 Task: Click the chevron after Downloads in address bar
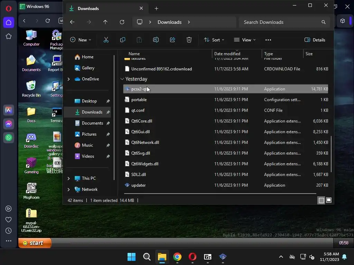(189, 22)
